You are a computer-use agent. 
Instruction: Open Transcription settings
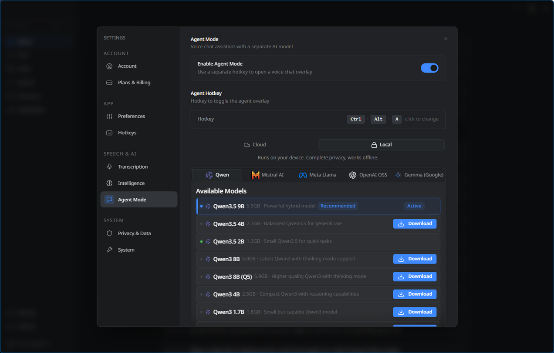139,167
